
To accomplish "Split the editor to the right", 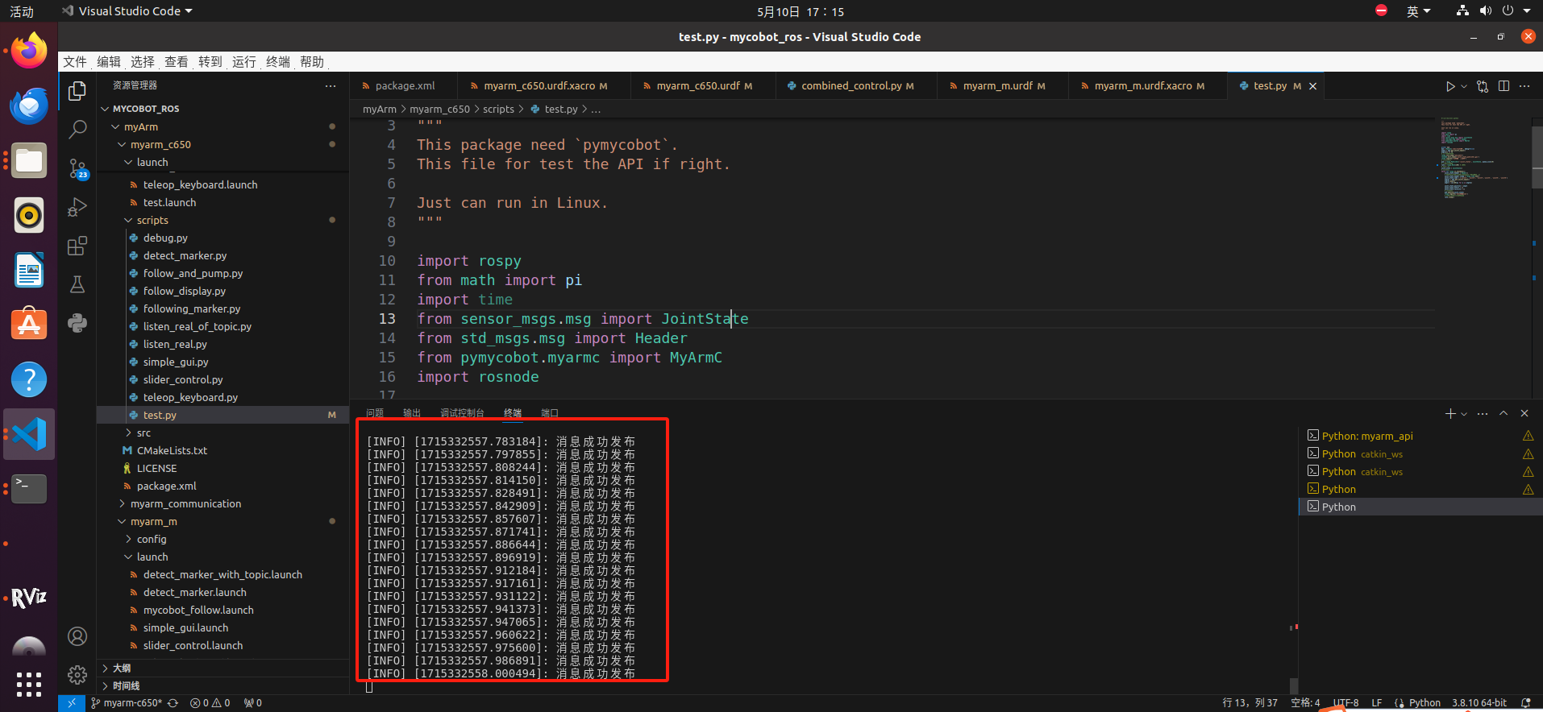I will [1503, 86].
